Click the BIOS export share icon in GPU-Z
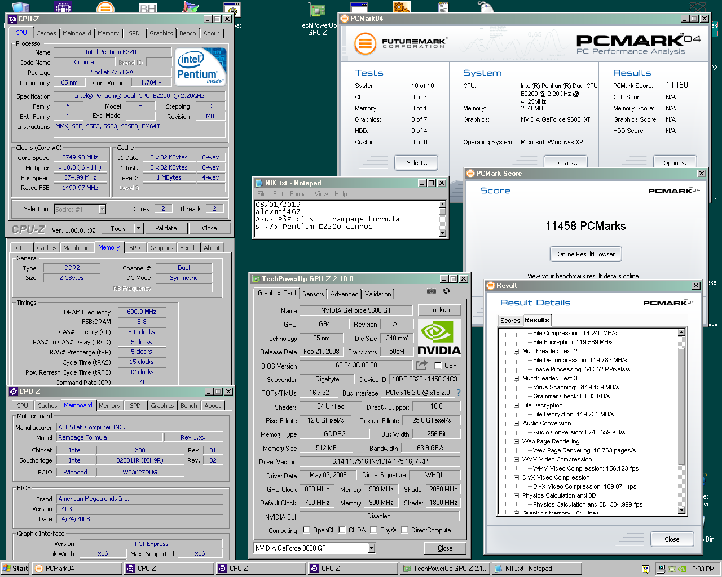Image resolution: width=722 pixels, height=577 pixels. click(x=422, y=365)
